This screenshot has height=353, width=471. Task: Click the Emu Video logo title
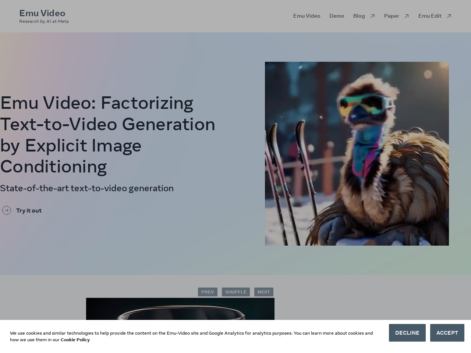(42, 13)
